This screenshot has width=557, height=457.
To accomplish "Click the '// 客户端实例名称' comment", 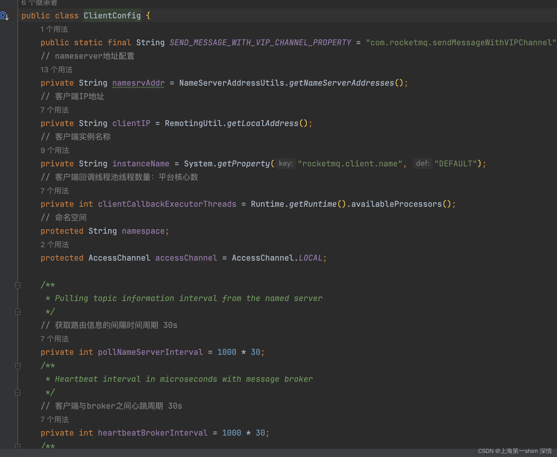I will point(76,137).
